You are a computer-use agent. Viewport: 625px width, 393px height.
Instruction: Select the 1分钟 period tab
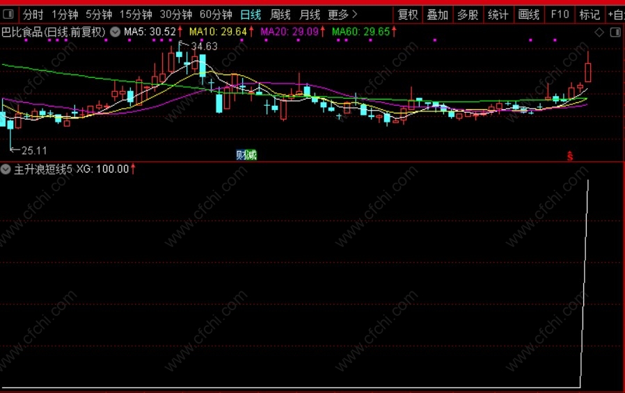point(65,15)
